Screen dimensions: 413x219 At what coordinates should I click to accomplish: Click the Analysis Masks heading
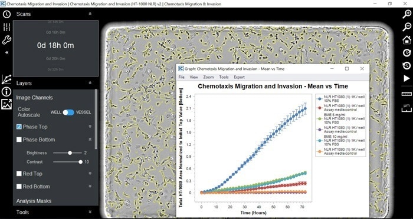coord(34,201)
